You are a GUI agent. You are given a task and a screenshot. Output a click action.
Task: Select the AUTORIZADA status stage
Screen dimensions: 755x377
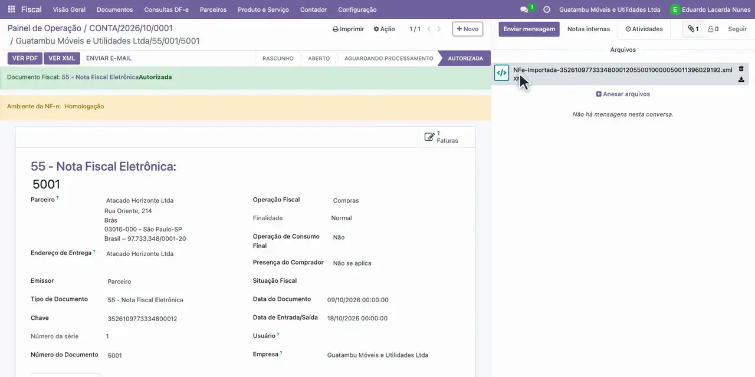click(x=465, y=58)
